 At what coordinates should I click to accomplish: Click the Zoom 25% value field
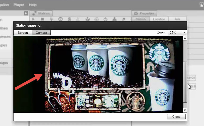click(x=175, y=33)
